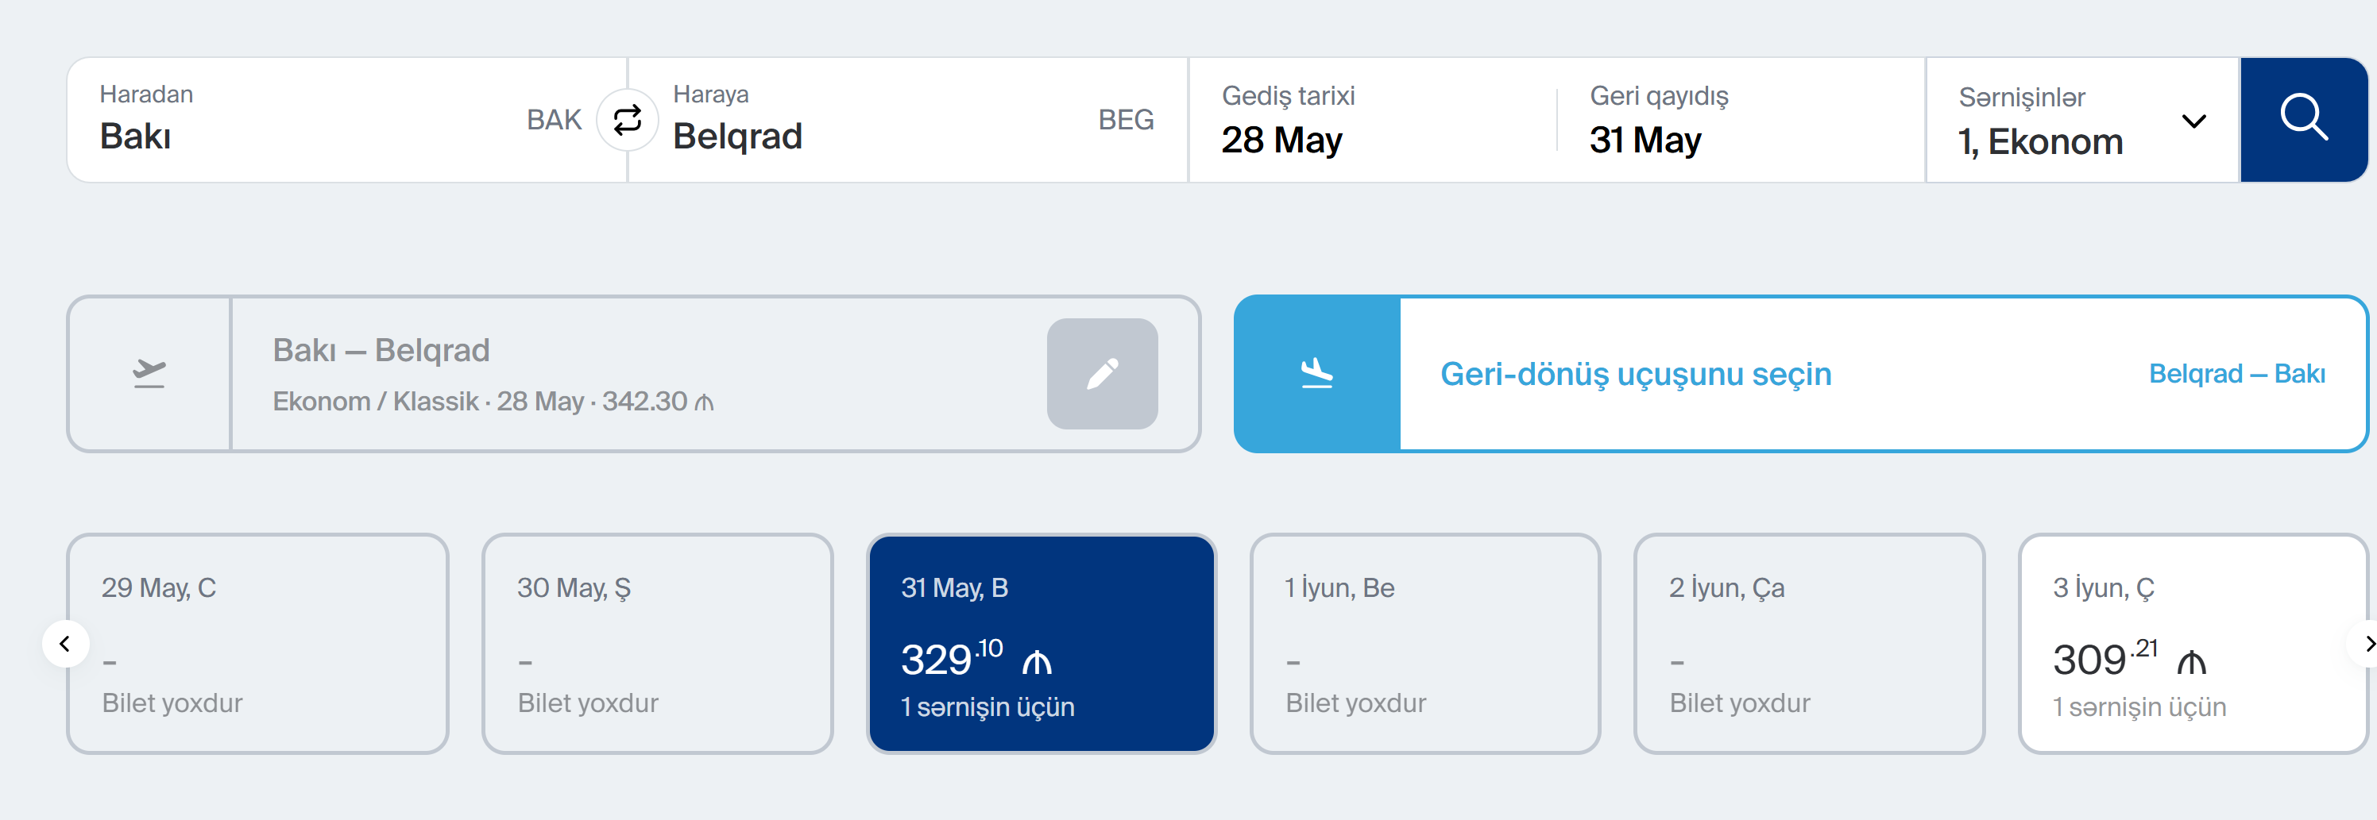Screen dimensions: 2377x820
Task: Open the Geri qayıdış return date picker
Action: (1735, 120)
